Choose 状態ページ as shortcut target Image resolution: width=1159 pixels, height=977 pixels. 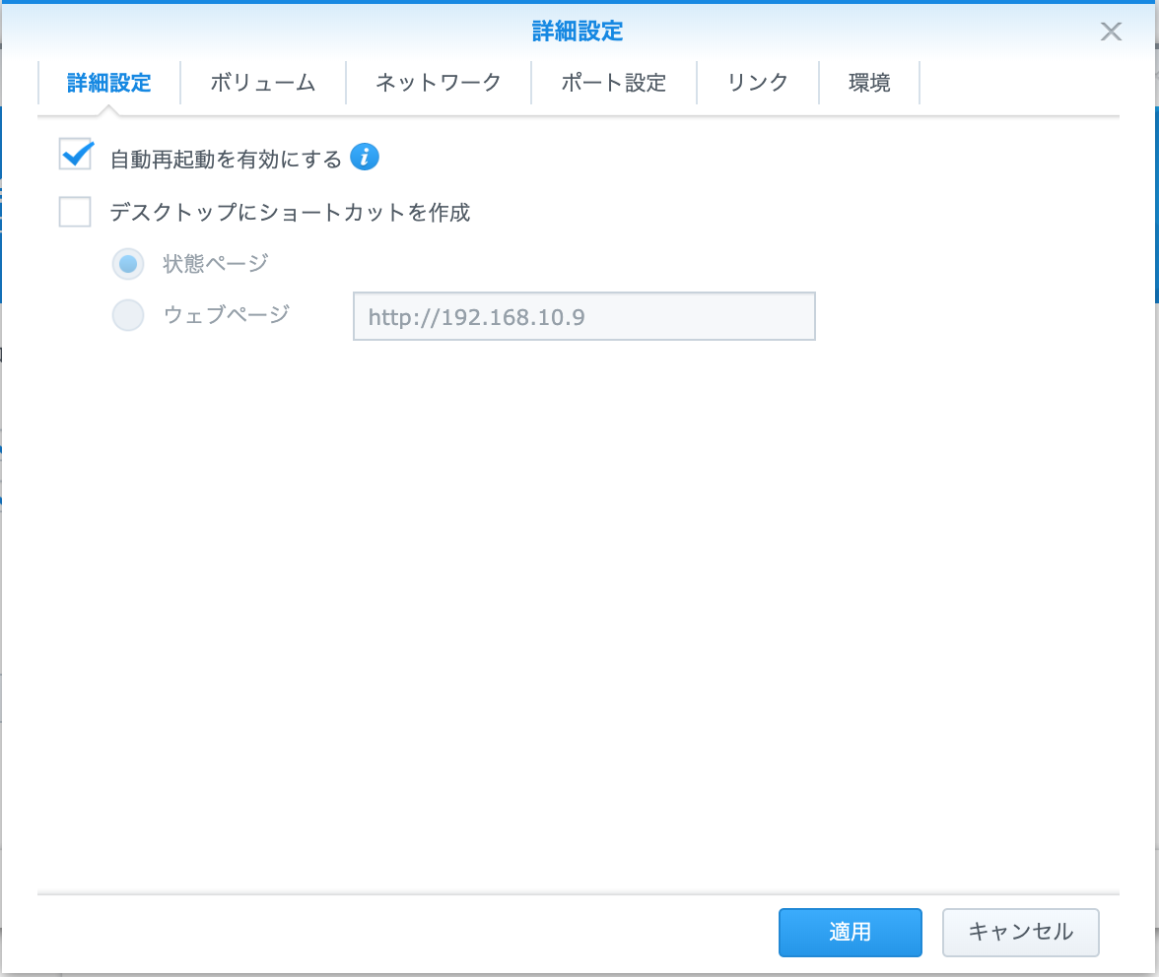point(128,263)
